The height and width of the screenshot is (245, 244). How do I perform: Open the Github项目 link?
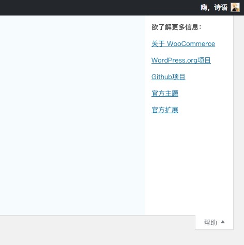(169, 77)
